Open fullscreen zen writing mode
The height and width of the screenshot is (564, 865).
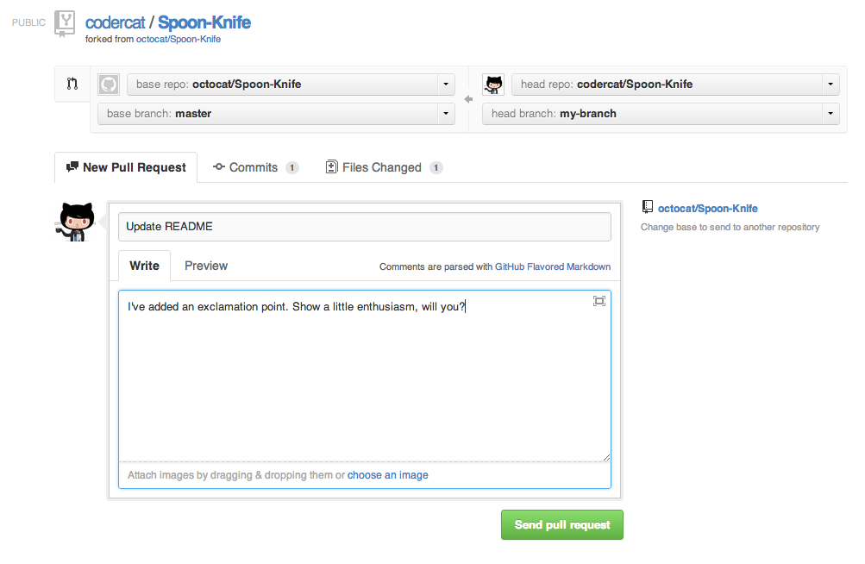click(x=599, y=301)
